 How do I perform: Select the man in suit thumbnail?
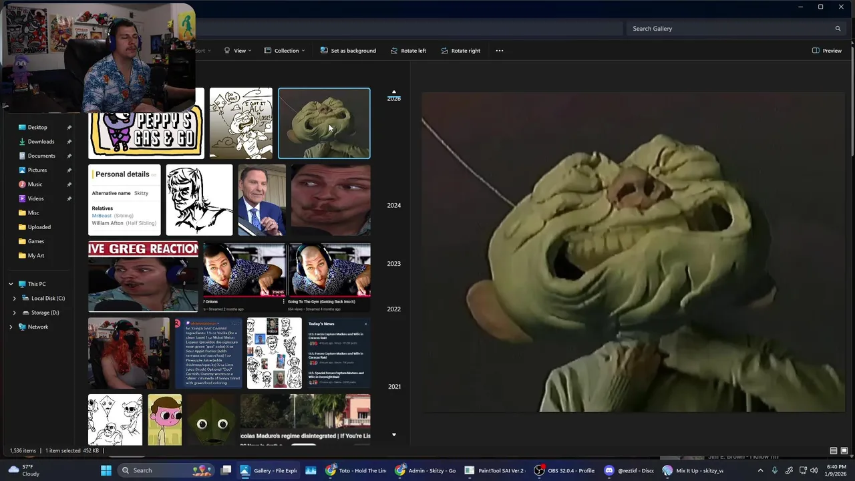pos(262,200)
